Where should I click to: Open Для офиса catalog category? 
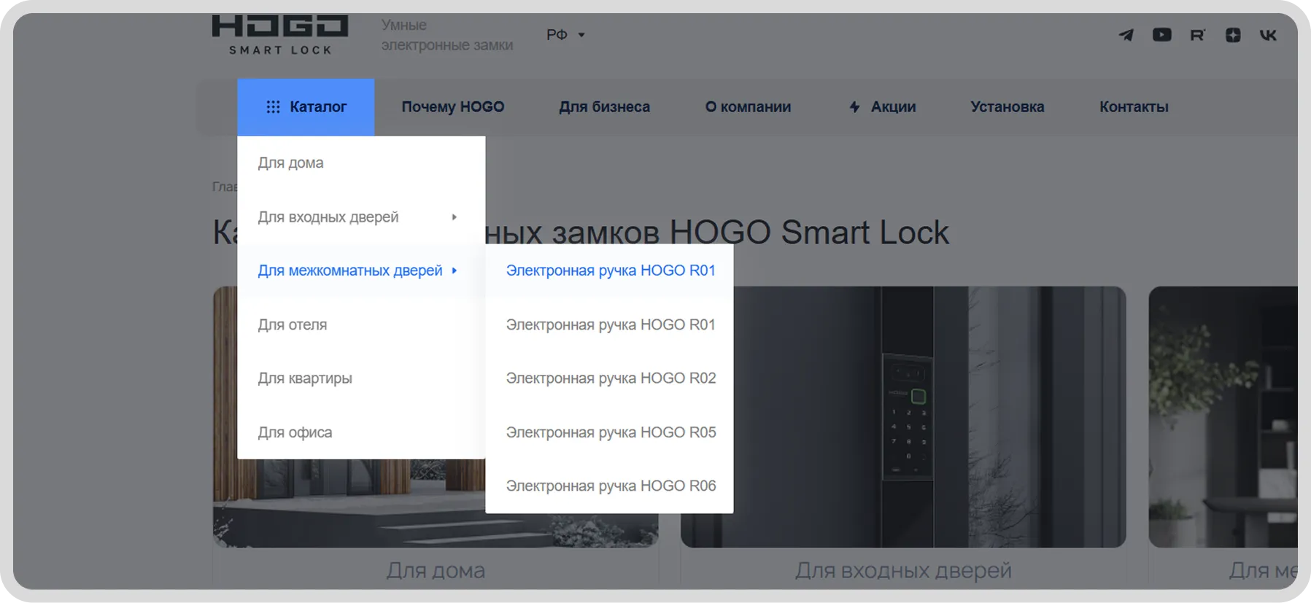[295, 432]
